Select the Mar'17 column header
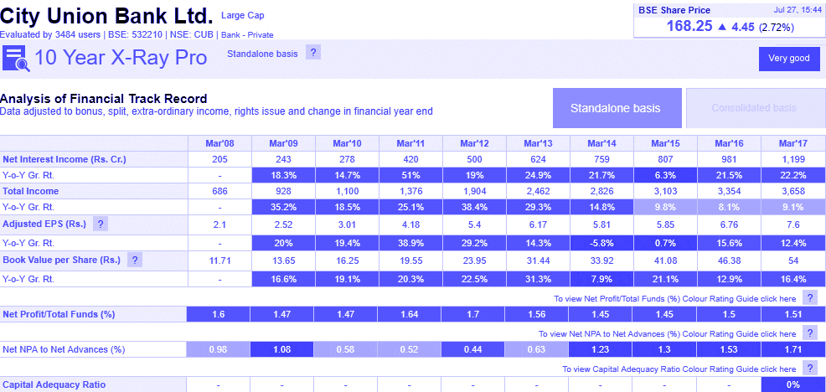826x392 pixels. point(792,143)
